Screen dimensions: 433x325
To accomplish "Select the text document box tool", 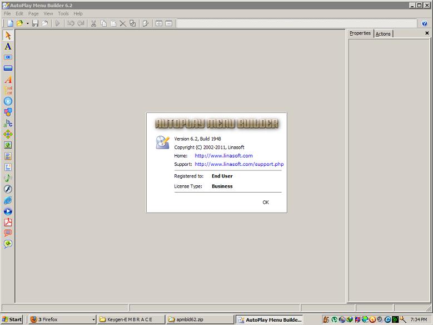I will [x=8, y=156].
